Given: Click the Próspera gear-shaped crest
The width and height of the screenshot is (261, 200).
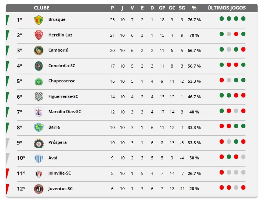Looking at the screenshot, I should (x=39, y=143).
